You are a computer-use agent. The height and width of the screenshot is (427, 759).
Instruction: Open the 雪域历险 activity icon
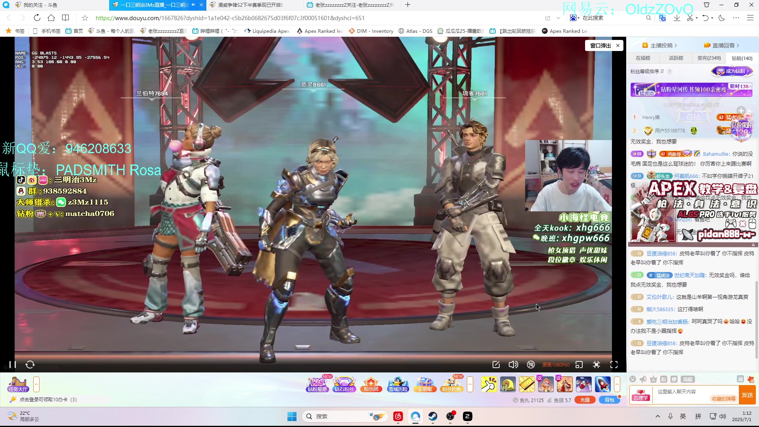tap(398, 384)
